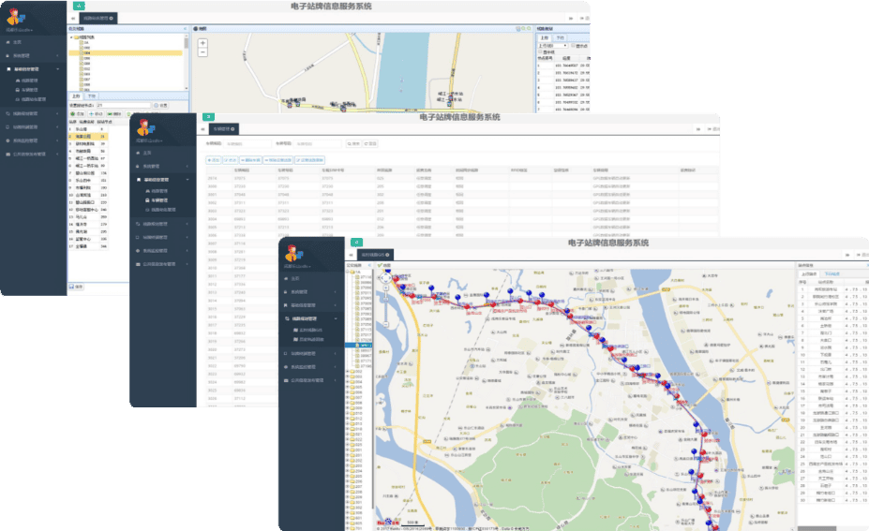This screenshot has width=869, height=531.
Task: Toggle checkbox beside dropdown in top window right panel
Action: 573,45
